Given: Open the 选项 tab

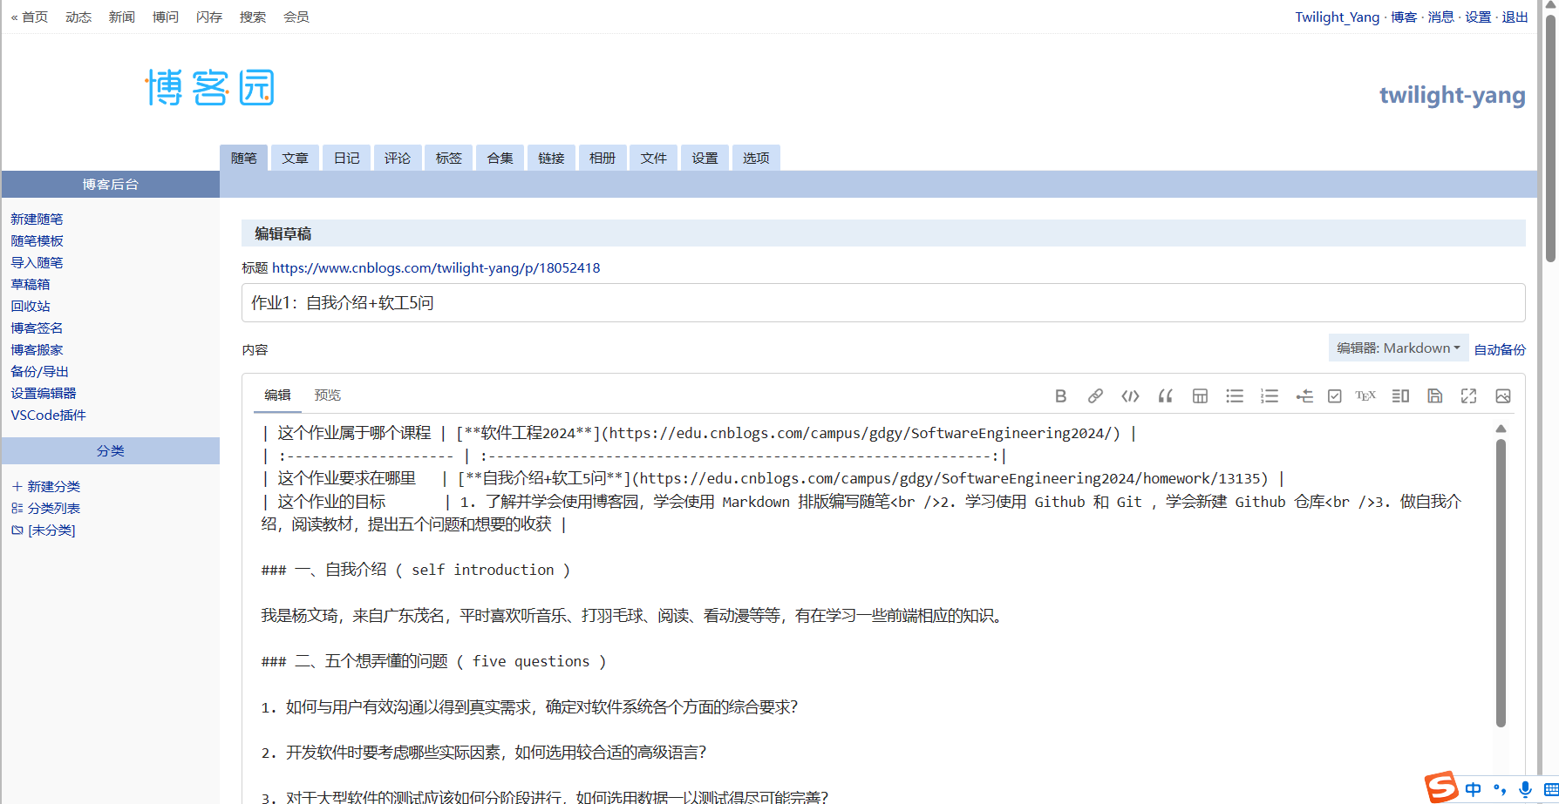Looking at the screenshot, I should coord(756,158).
